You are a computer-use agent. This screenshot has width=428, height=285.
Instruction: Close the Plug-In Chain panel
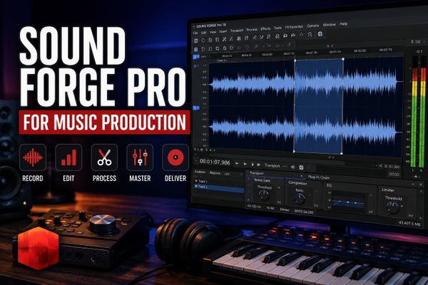(x=421, y=185)
